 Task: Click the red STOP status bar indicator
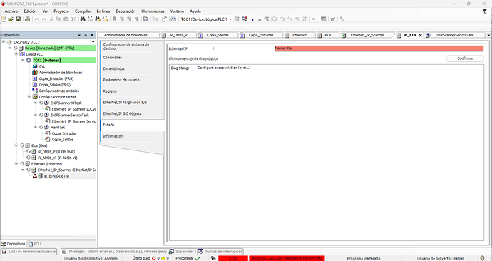(233, 258)
